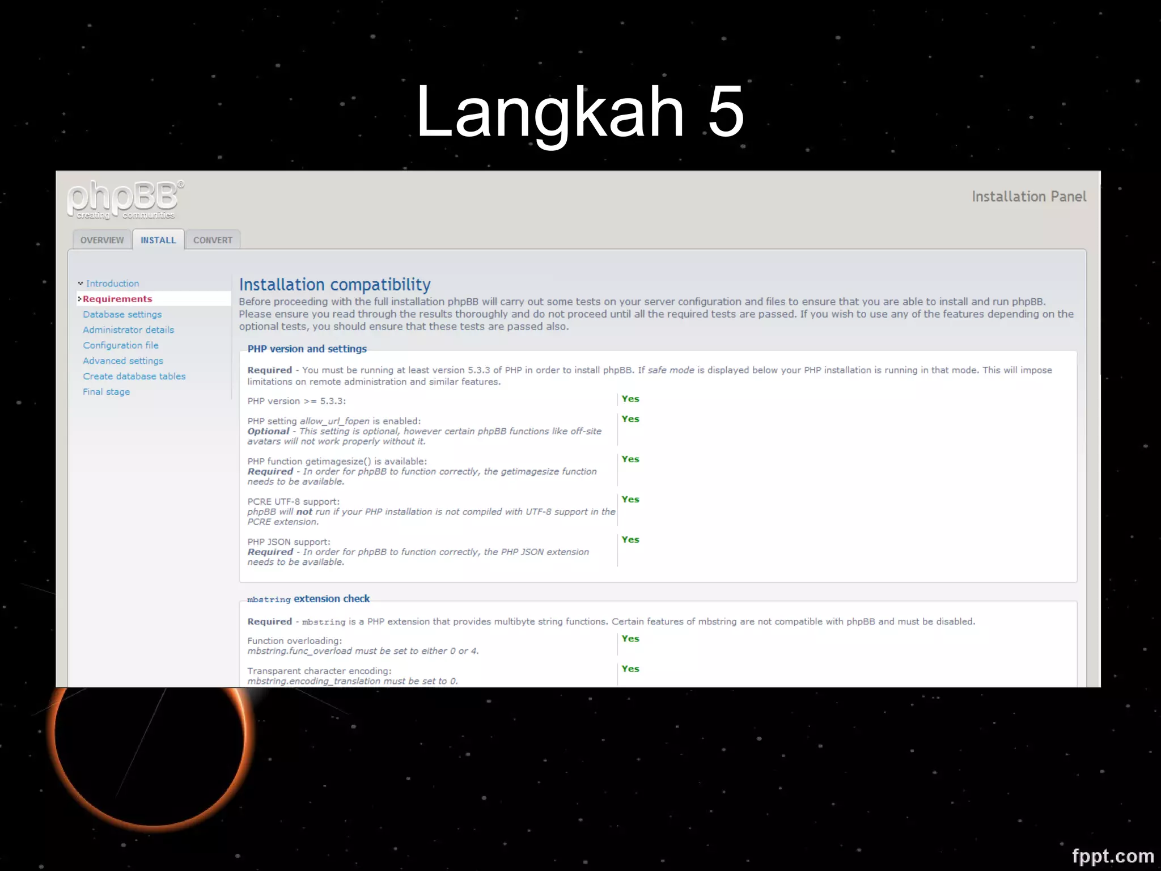Click 'Function overloading:' label
This screenshot has width=1161, height=871.
click(295, 641)
